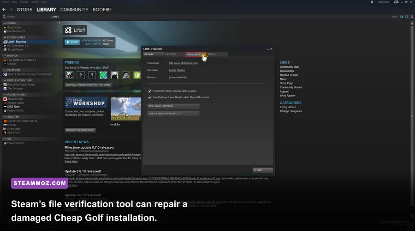Viewport: 415px width, 231px height.
Task: Select Pool Nation FX in the library
Action: coord(16,31)
